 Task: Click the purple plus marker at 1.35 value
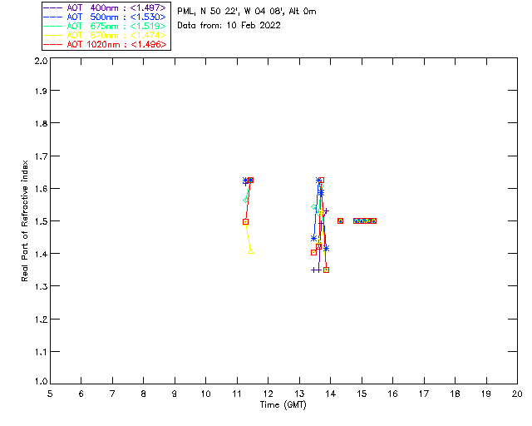pos(314,270)
